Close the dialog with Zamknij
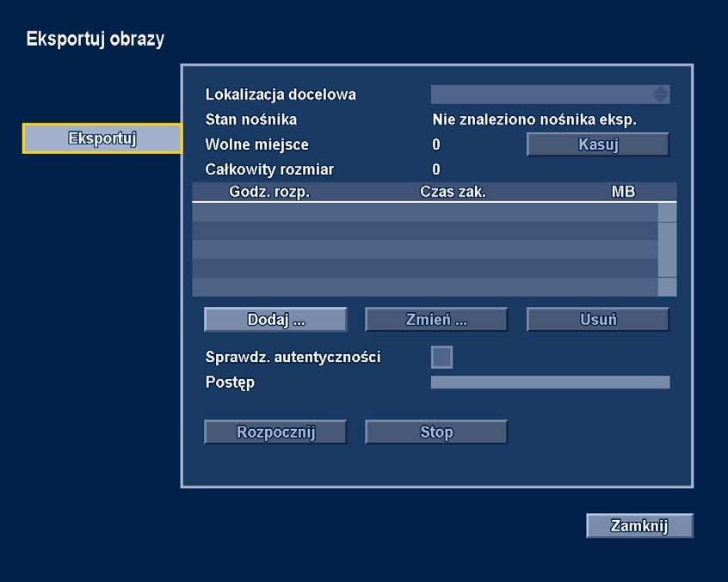 point(639,525)
